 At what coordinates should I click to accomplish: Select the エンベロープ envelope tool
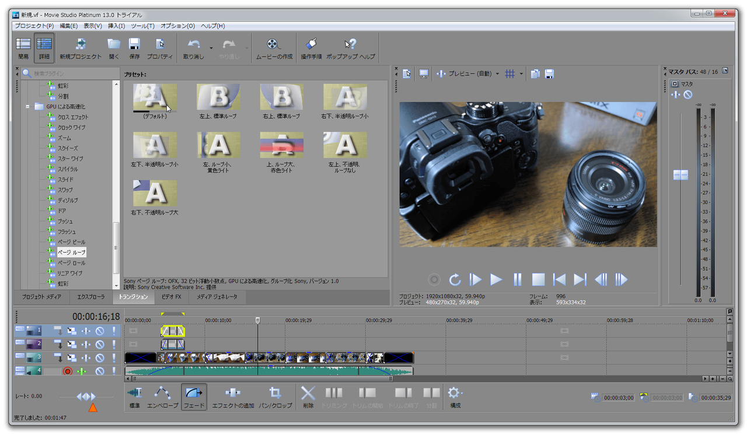(162, 397)
